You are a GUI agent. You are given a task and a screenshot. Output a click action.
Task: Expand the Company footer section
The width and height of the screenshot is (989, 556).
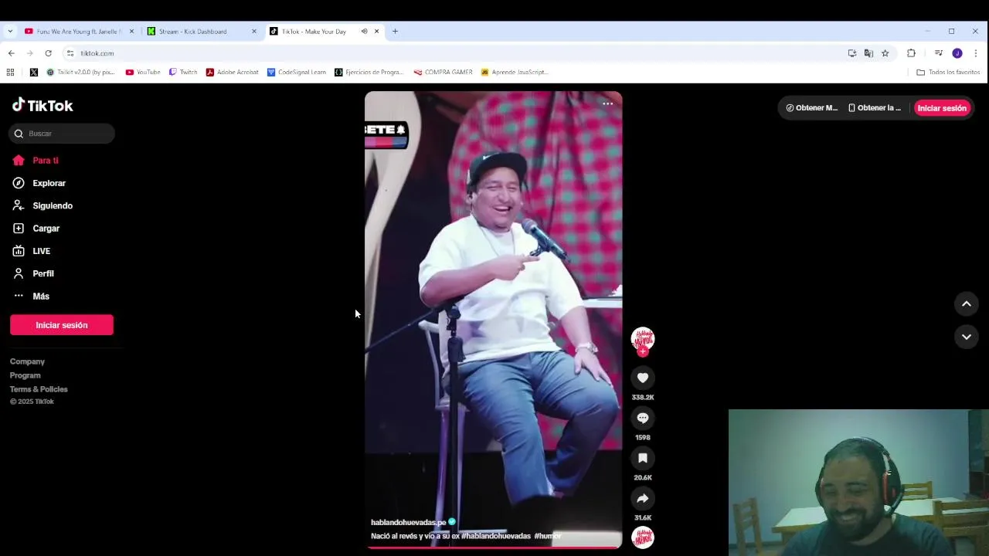pos(27,361)
